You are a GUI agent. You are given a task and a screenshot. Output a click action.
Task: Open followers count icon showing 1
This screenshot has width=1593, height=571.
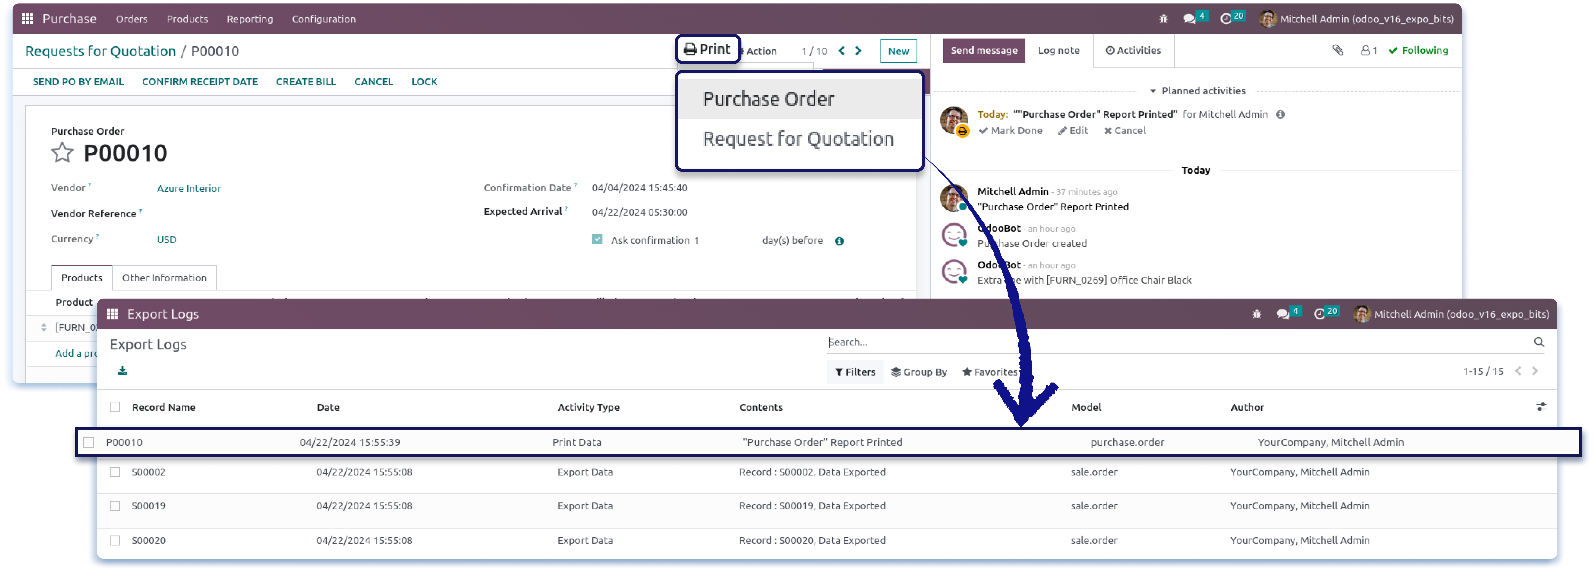coord(1369,51)
